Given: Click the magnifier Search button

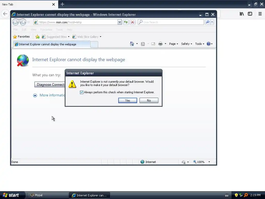Looking at the screenshot, I should [x=208, y=22].
